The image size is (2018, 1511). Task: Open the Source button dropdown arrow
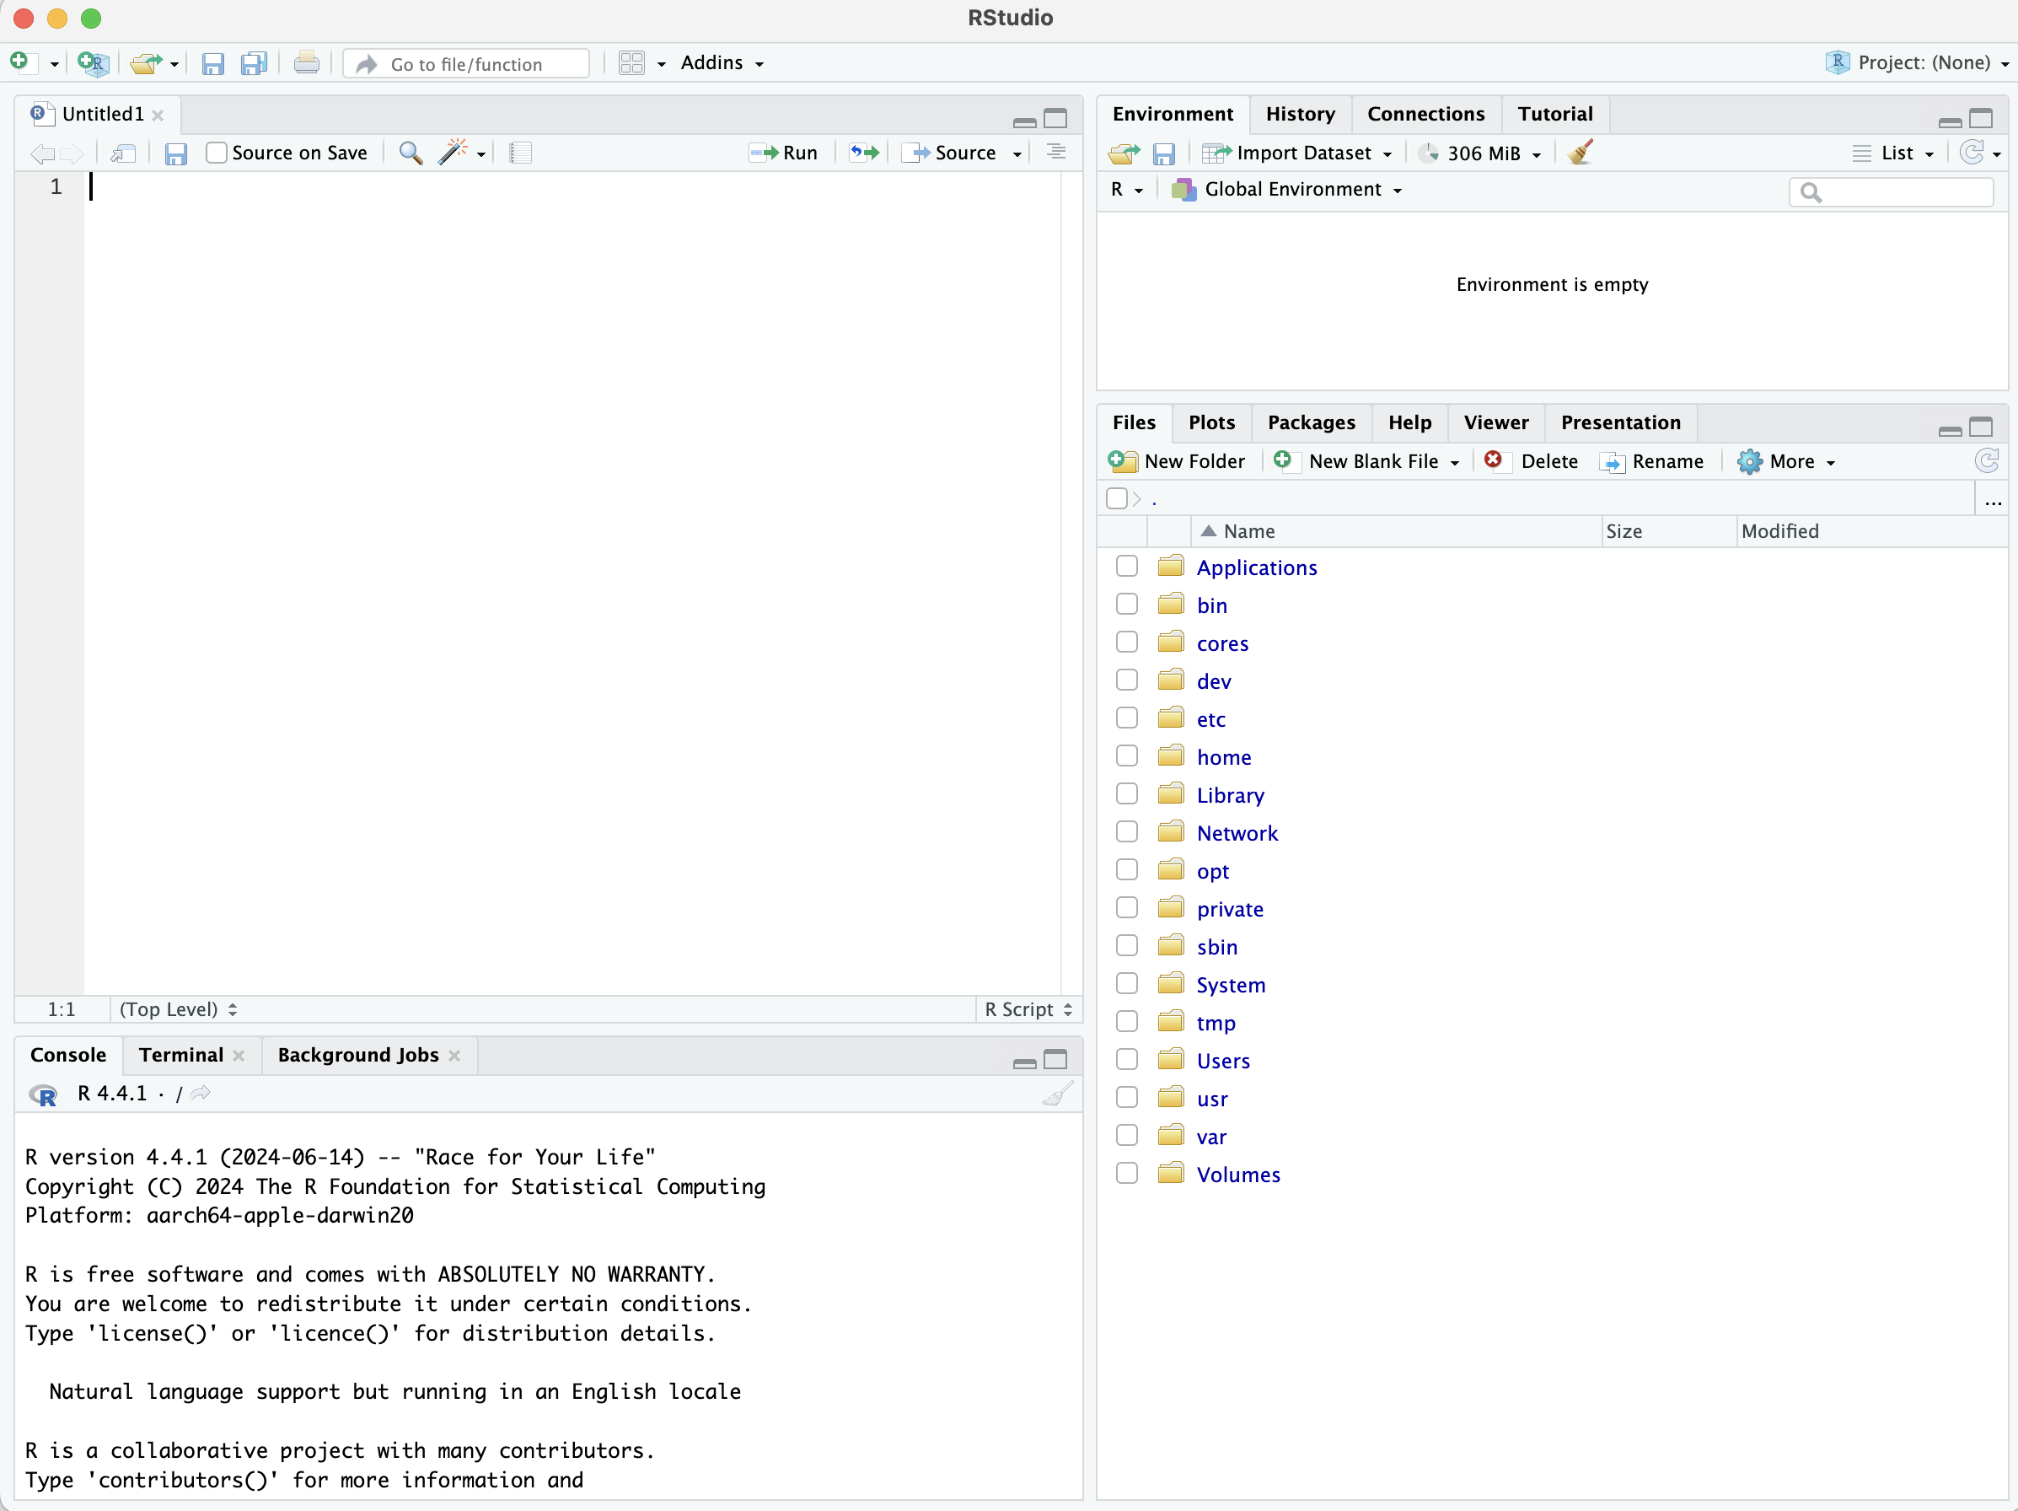(x=1017, y=154)
